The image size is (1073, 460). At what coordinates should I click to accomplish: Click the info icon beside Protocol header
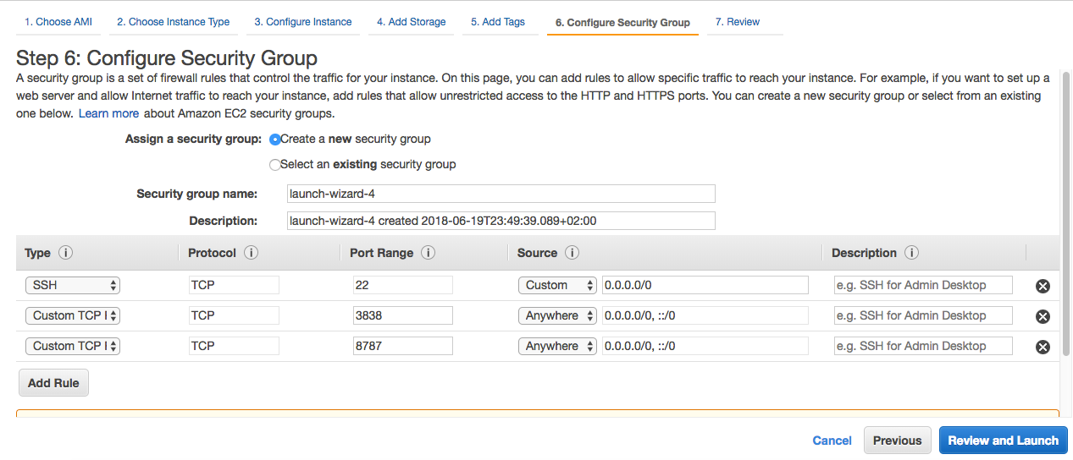click(x=252, y=253)
